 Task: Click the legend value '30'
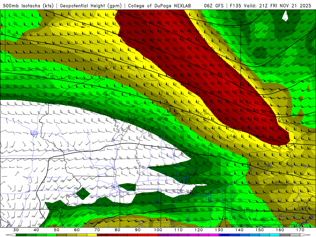coord(16,230)
